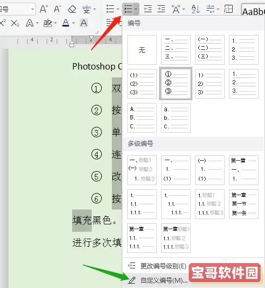The width and height of the screenshot is (265, 288).
Task: Increase paragraph indent icon
Action: [x=161, y=9]
